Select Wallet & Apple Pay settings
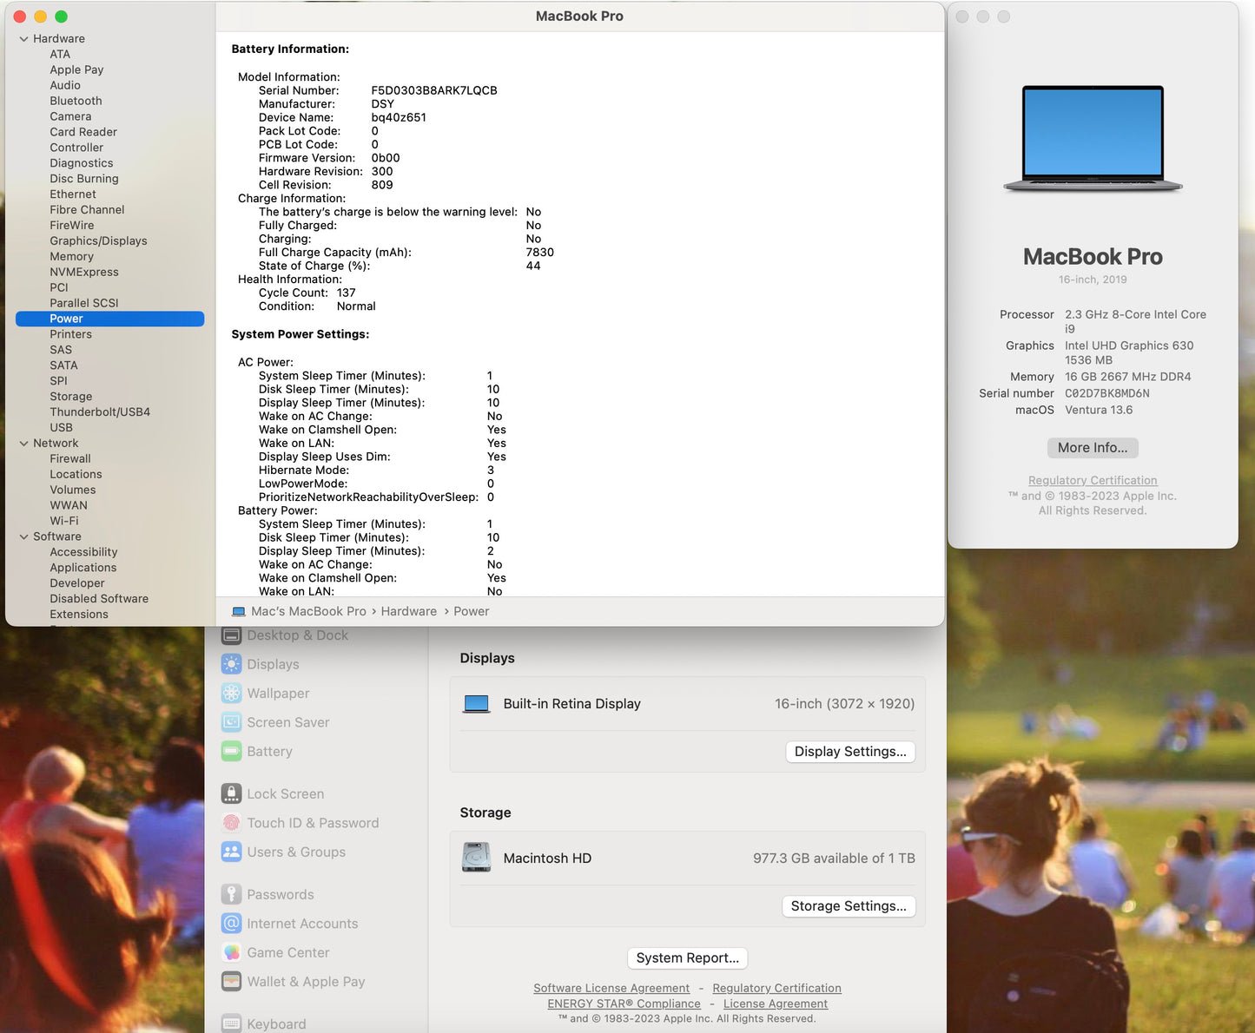 [305, 981]
